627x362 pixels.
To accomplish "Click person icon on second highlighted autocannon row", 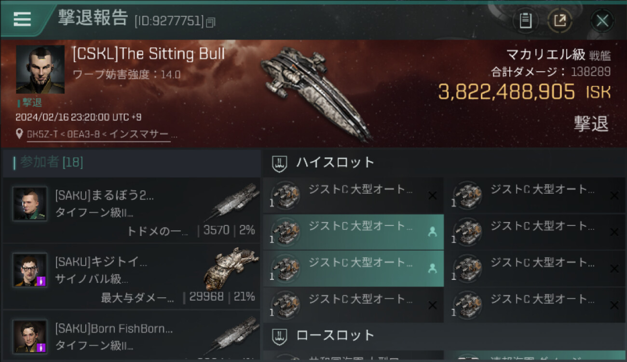I will coord(432,232).
